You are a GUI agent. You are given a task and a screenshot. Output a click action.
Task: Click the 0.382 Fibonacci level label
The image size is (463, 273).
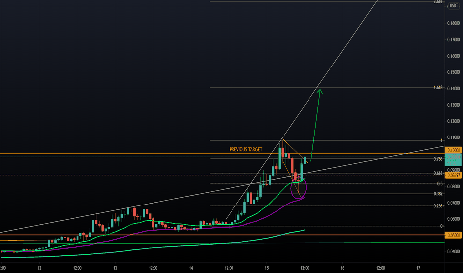438,194
